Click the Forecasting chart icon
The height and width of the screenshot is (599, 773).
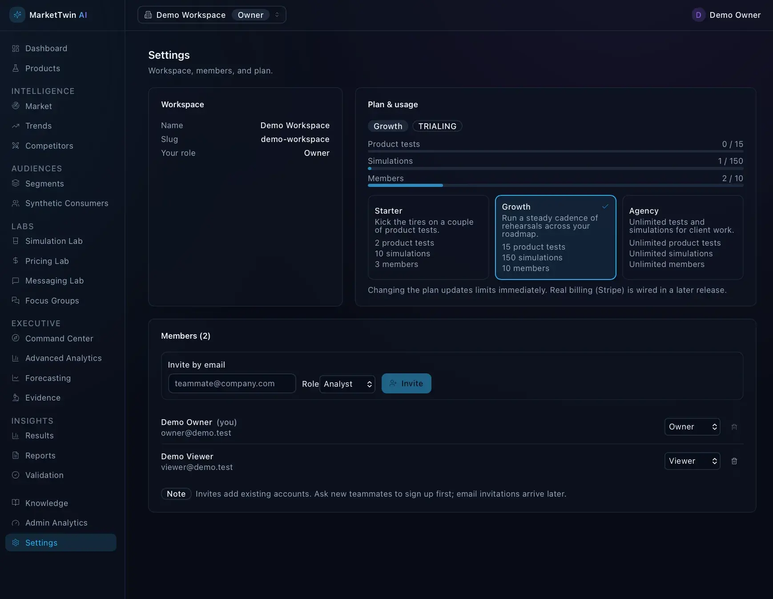pos(16,378)
